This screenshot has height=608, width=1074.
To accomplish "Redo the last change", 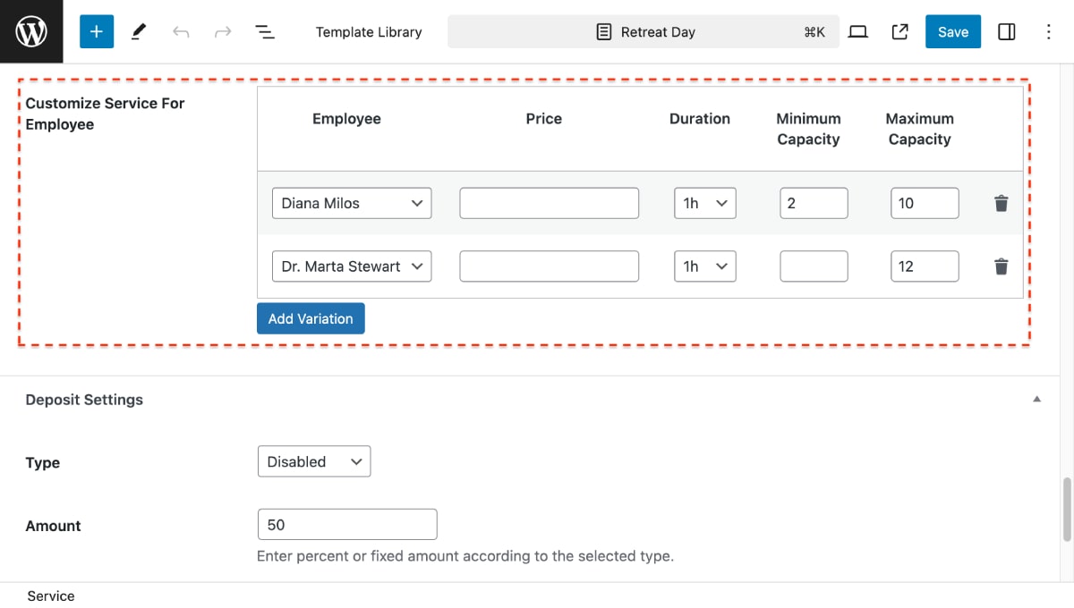I will (223, 31).
